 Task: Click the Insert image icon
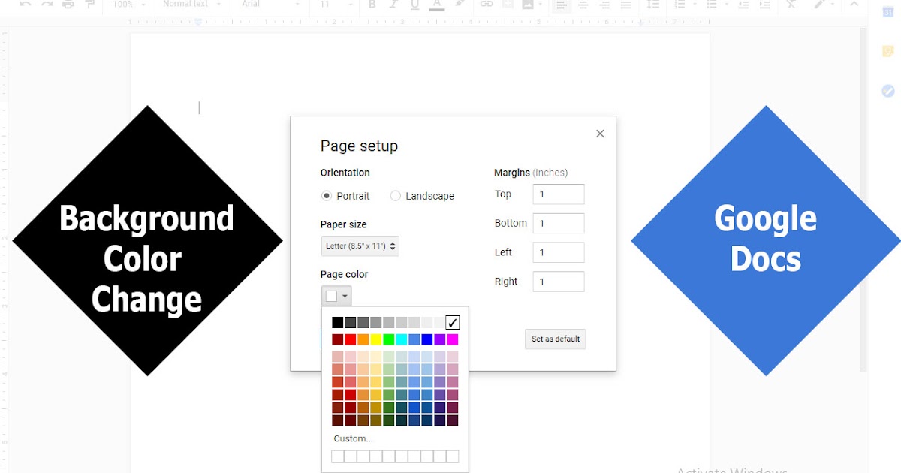pos(528,4)
